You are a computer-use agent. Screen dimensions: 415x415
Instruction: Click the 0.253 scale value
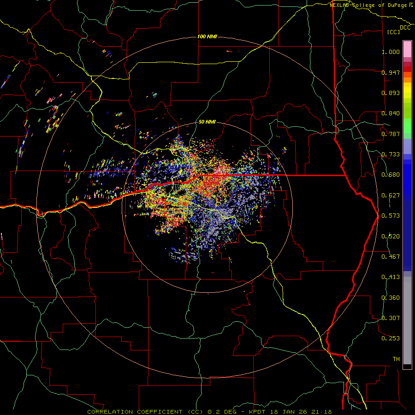coord(391,338)
